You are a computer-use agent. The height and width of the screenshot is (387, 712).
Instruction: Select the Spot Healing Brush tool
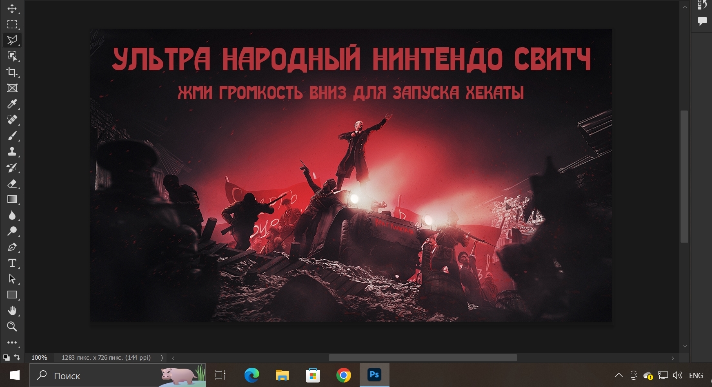point(12,120)
